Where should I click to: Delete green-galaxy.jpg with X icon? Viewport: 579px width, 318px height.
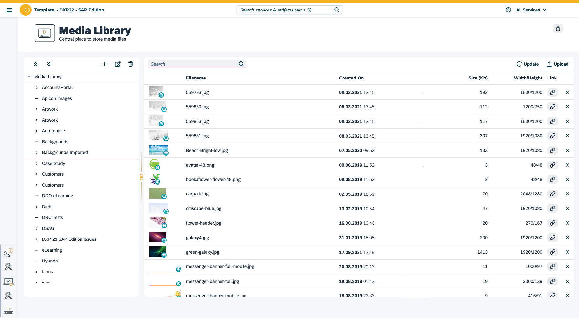point(567,252)
